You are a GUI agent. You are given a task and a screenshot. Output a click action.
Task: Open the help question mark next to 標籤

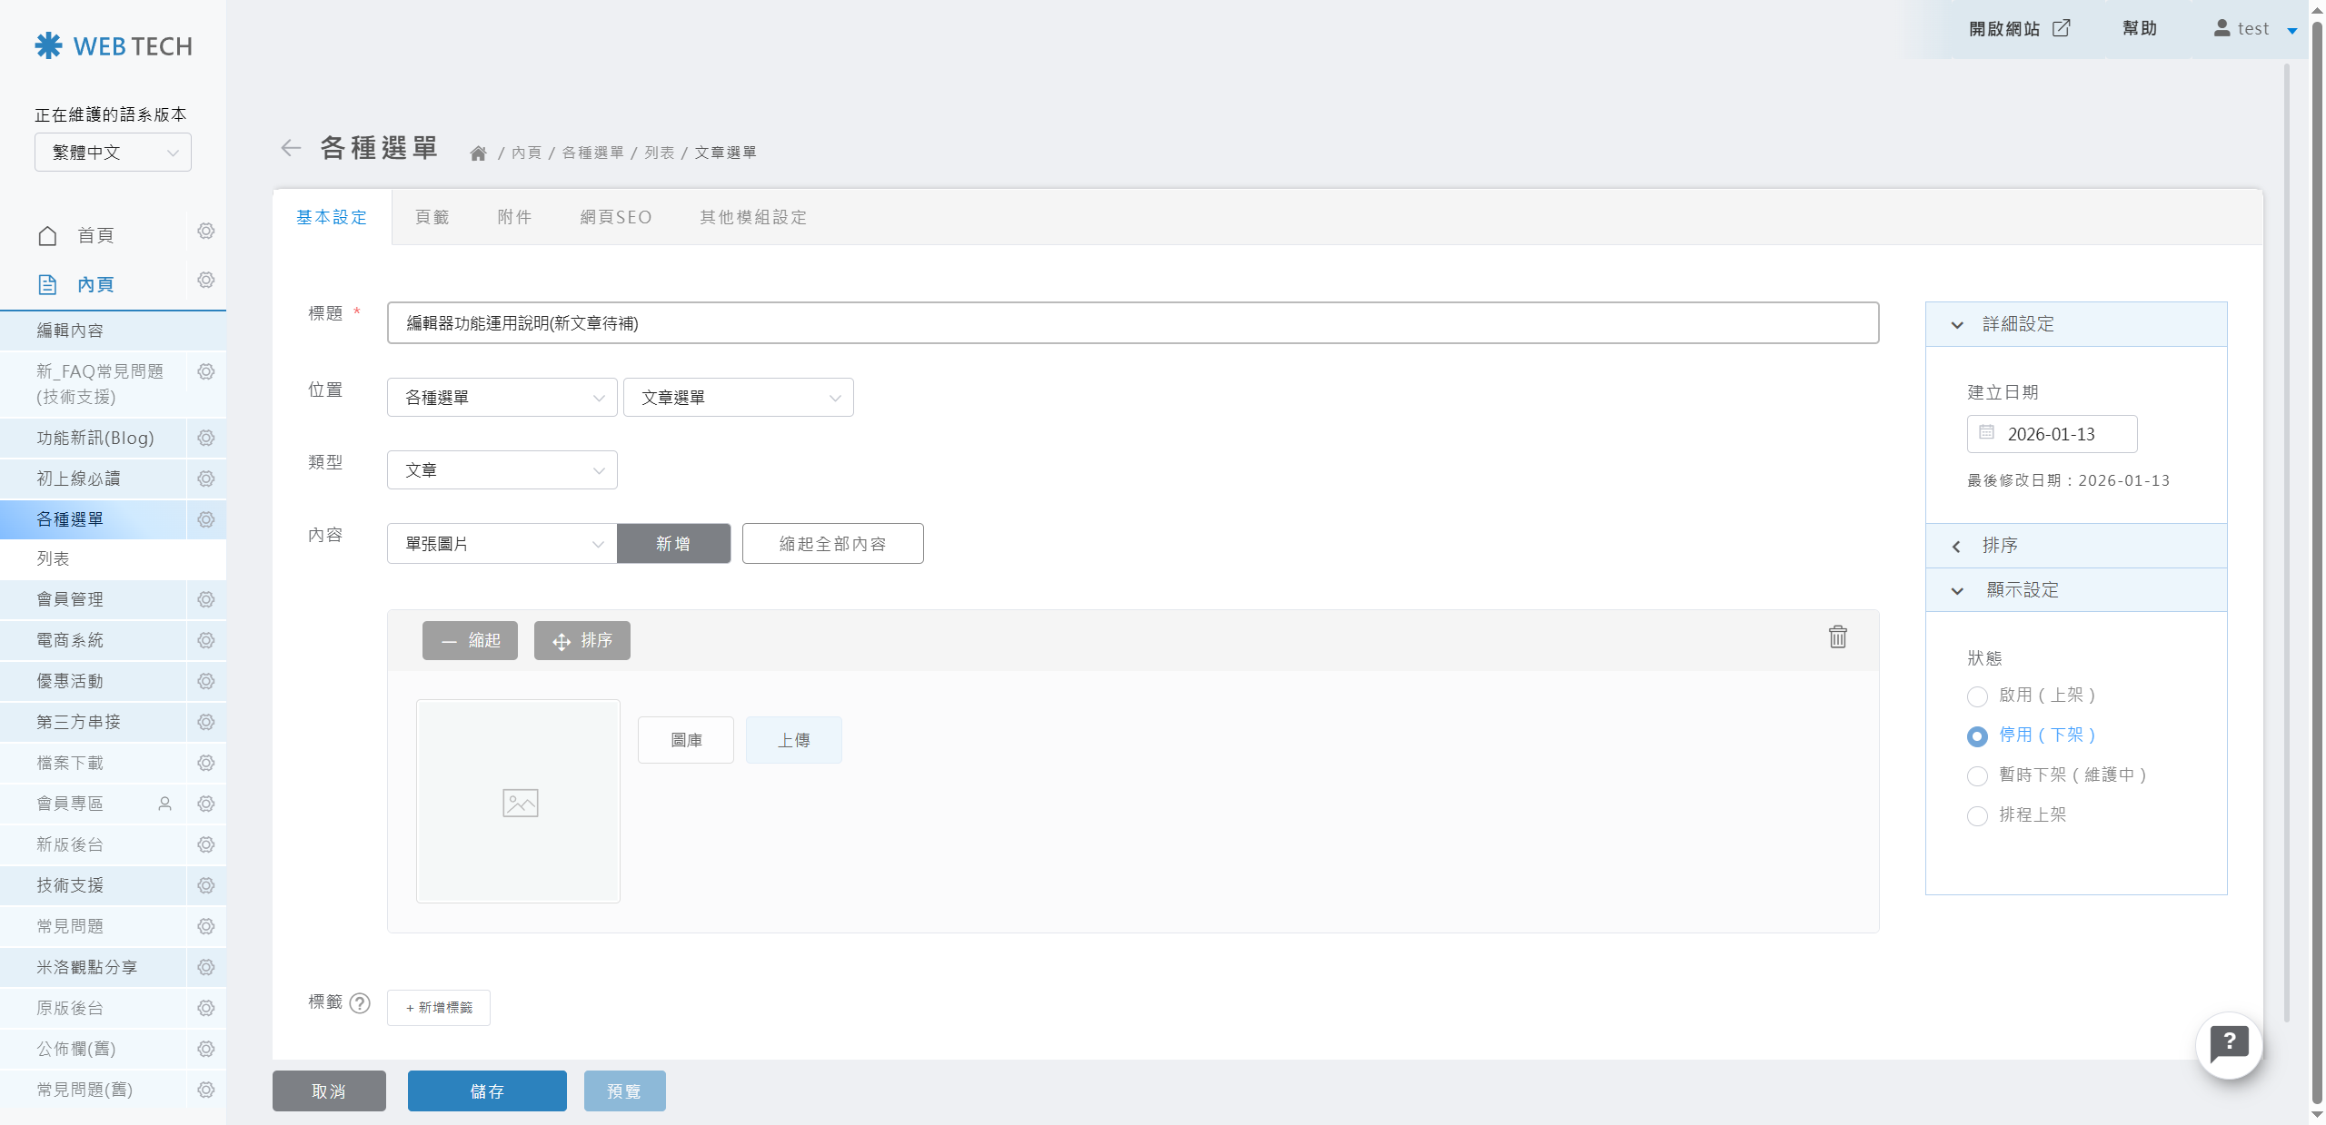[360, 1003]
